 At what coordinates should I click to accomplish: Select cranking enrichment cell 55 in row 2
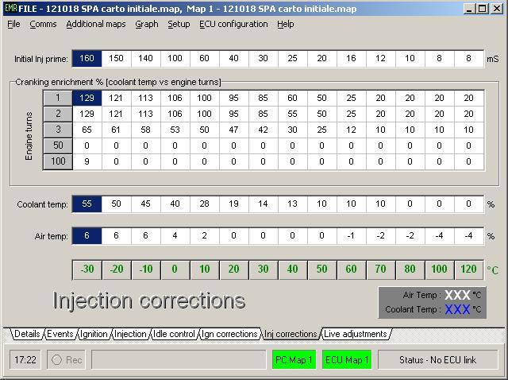click(293, 114)
